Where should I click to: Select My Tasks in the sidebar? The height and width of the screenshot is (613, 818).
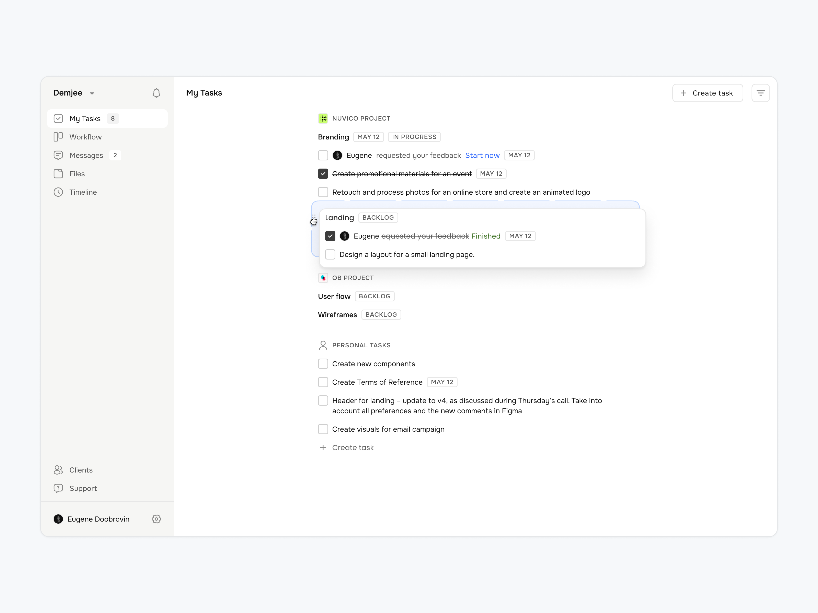(x=85, y=118)
